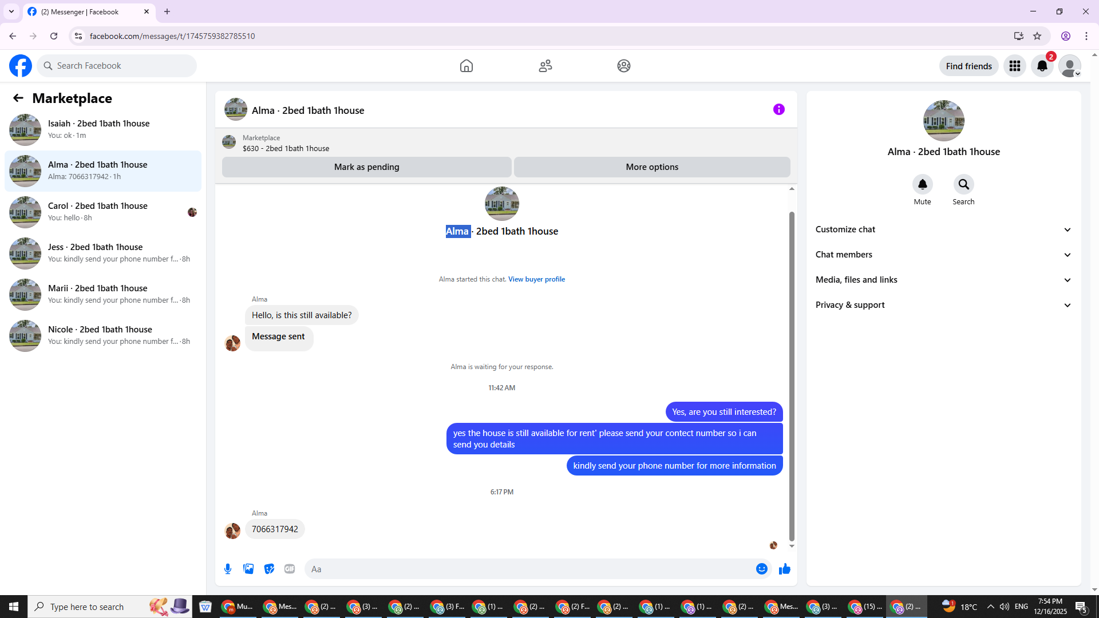Expand Chat members section
Viewport: 1099px width, 618px height.
[943, 255]
